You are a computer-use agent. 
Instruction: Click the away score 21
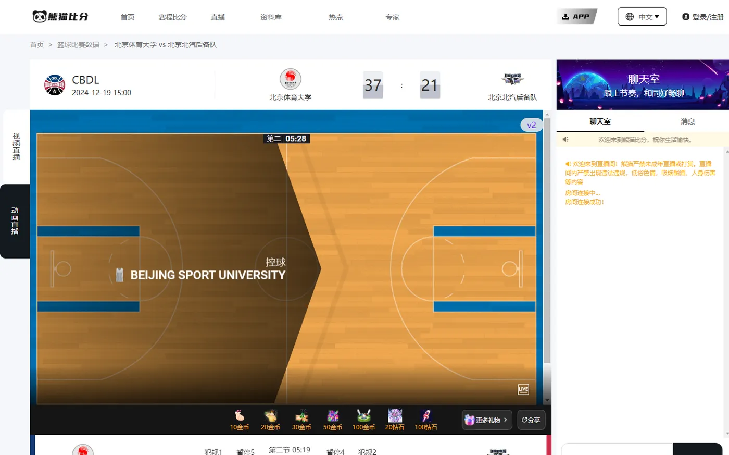click(x=430, y=85)
